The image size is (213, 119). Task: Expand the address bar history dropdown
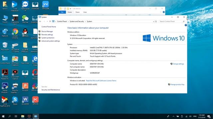pos(153,21)
